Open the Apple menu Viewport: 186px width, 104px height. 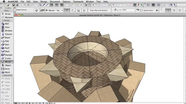coord(4,1)
